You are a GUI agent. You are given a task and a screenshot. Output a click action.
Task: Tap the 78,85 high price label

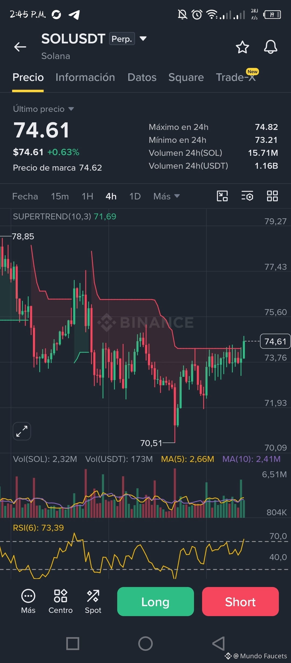point(23,236)
